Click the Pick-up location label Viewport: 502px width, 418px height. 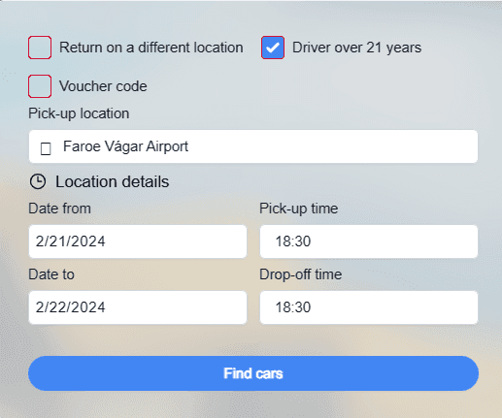tap(79, 113)
